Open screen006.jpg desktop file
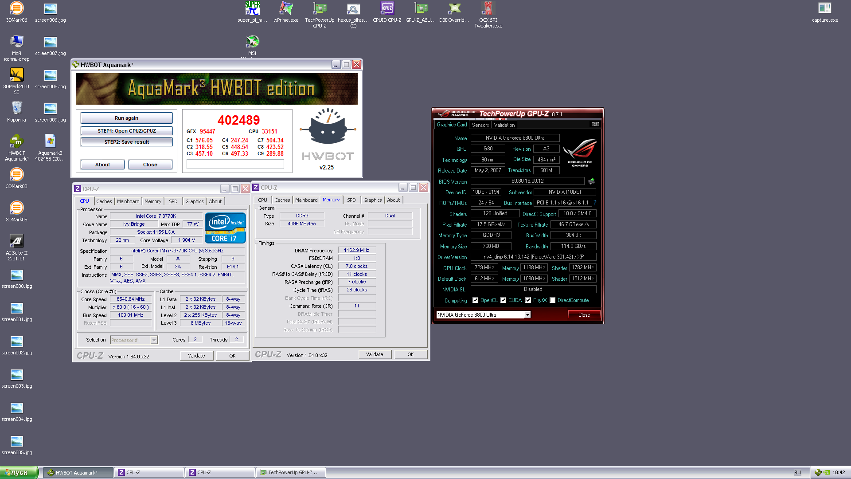This screenshot has width=851, height=479. coord(51,12)
